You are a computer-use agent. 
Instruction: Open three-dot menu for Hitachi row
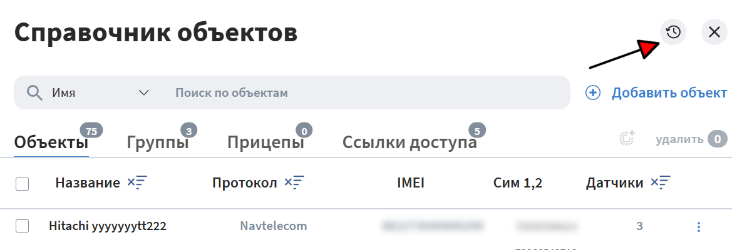698,227
